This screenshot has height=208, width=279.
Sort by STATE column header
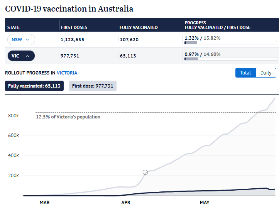14,27
